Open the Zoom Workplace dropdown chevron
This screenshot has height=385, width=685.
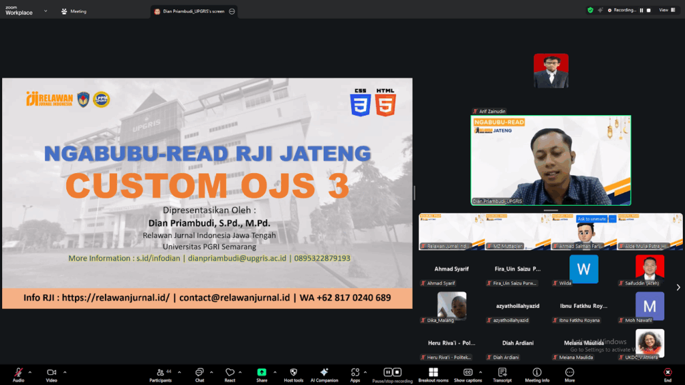coord(45,11)
